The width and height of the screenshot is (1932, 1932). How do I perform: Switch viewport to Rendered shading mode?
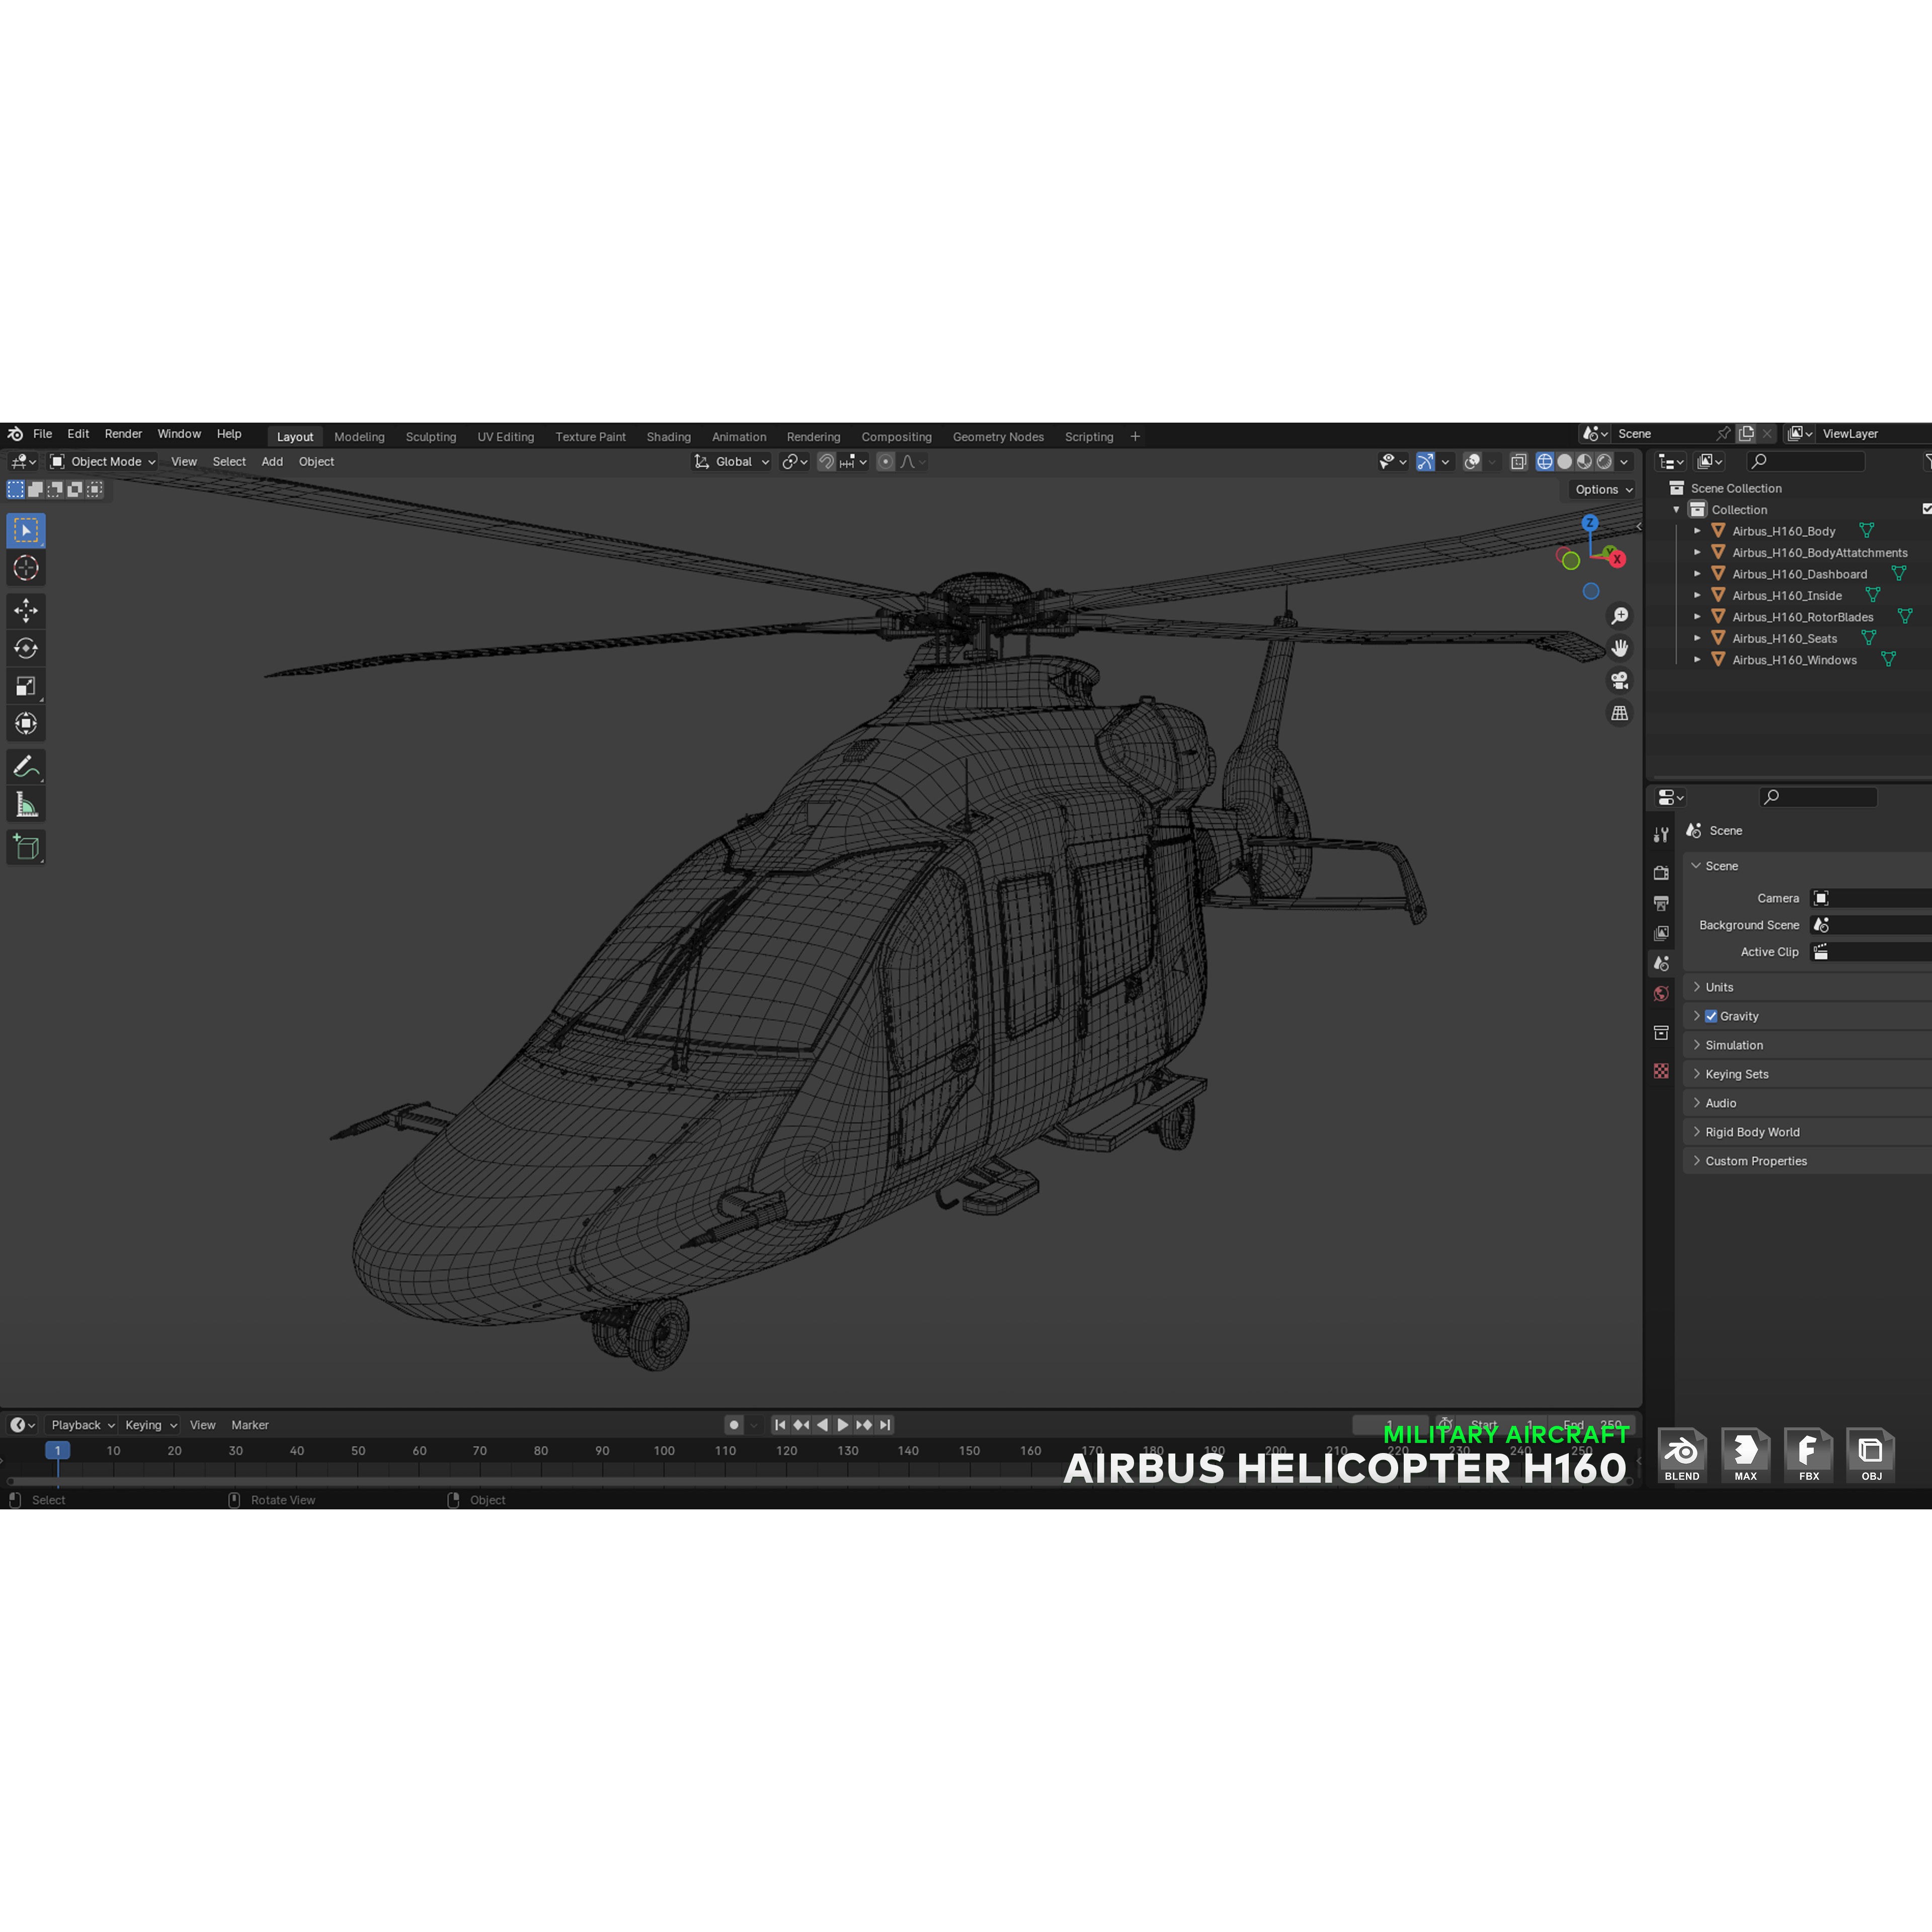(1604, 461)
